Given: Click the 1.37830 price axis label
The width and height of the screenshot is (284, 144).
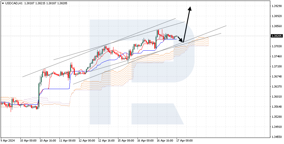Looking at the screenshot, I should 277,46.
